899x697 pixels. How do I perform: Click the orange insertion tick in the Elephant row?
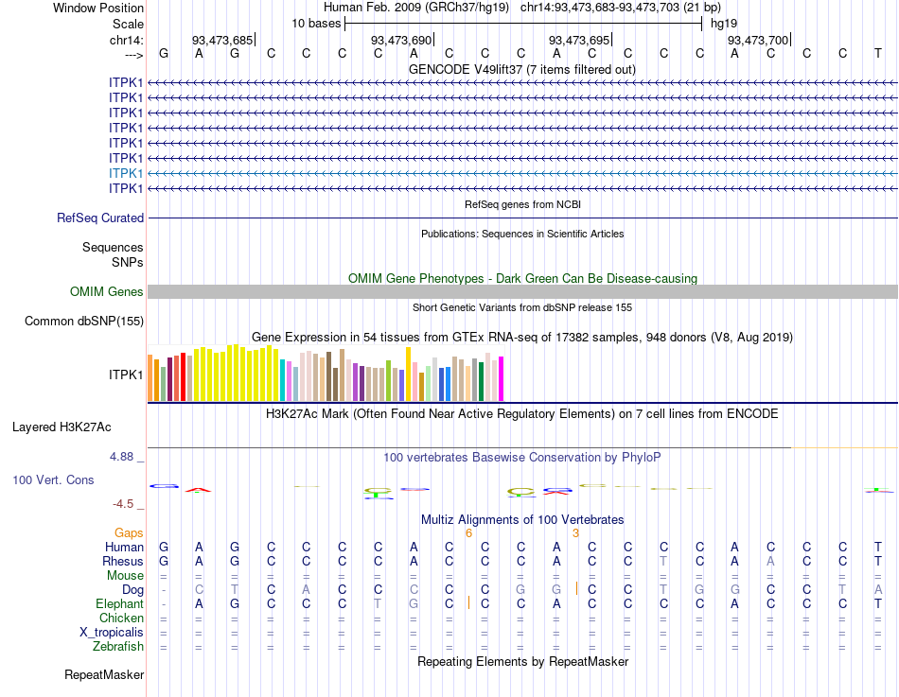(469, 602)
